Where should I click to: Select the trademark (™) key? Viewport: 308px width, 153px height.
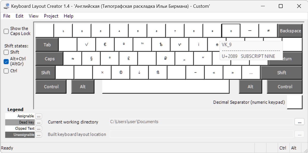tap(142, 45)
